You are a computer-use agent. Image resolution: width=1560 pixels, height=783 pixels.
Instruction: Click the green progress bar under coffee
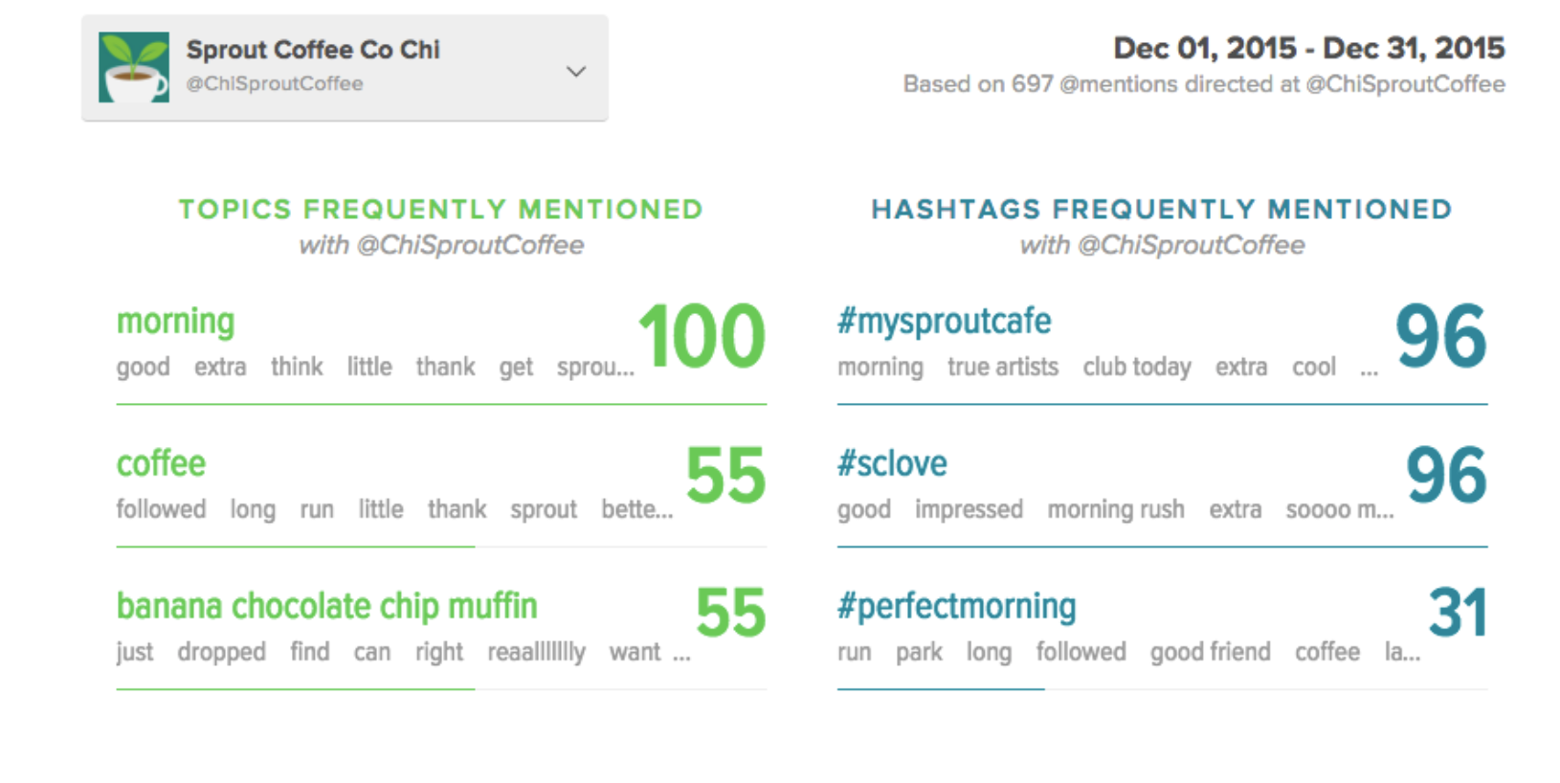point(296,547)
